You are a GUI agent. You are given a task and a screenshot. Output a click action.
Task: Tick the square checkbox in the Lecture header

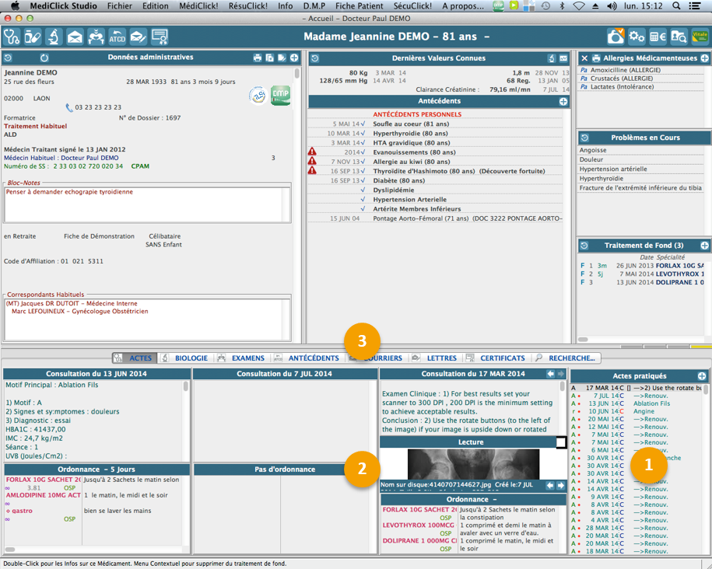(561, 442)
